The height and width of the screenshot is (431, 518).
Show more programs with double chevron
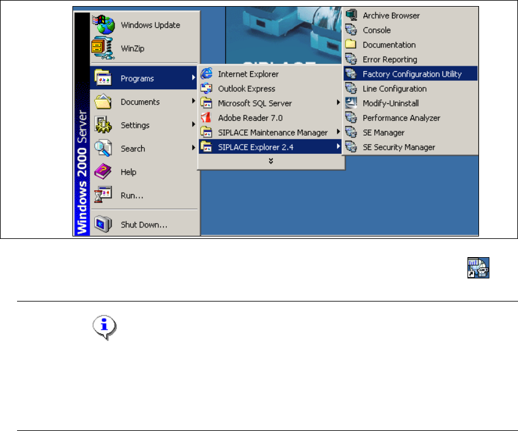point(271,160)
